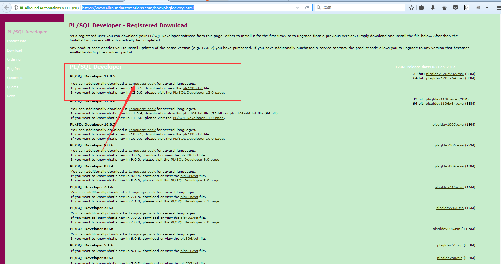
Task: Bookmark this page with the star
Action: (412, 8)
